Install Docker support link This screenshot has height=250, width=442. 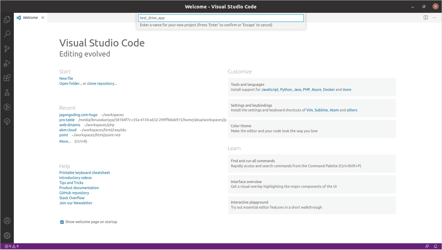tap(329, 90)
